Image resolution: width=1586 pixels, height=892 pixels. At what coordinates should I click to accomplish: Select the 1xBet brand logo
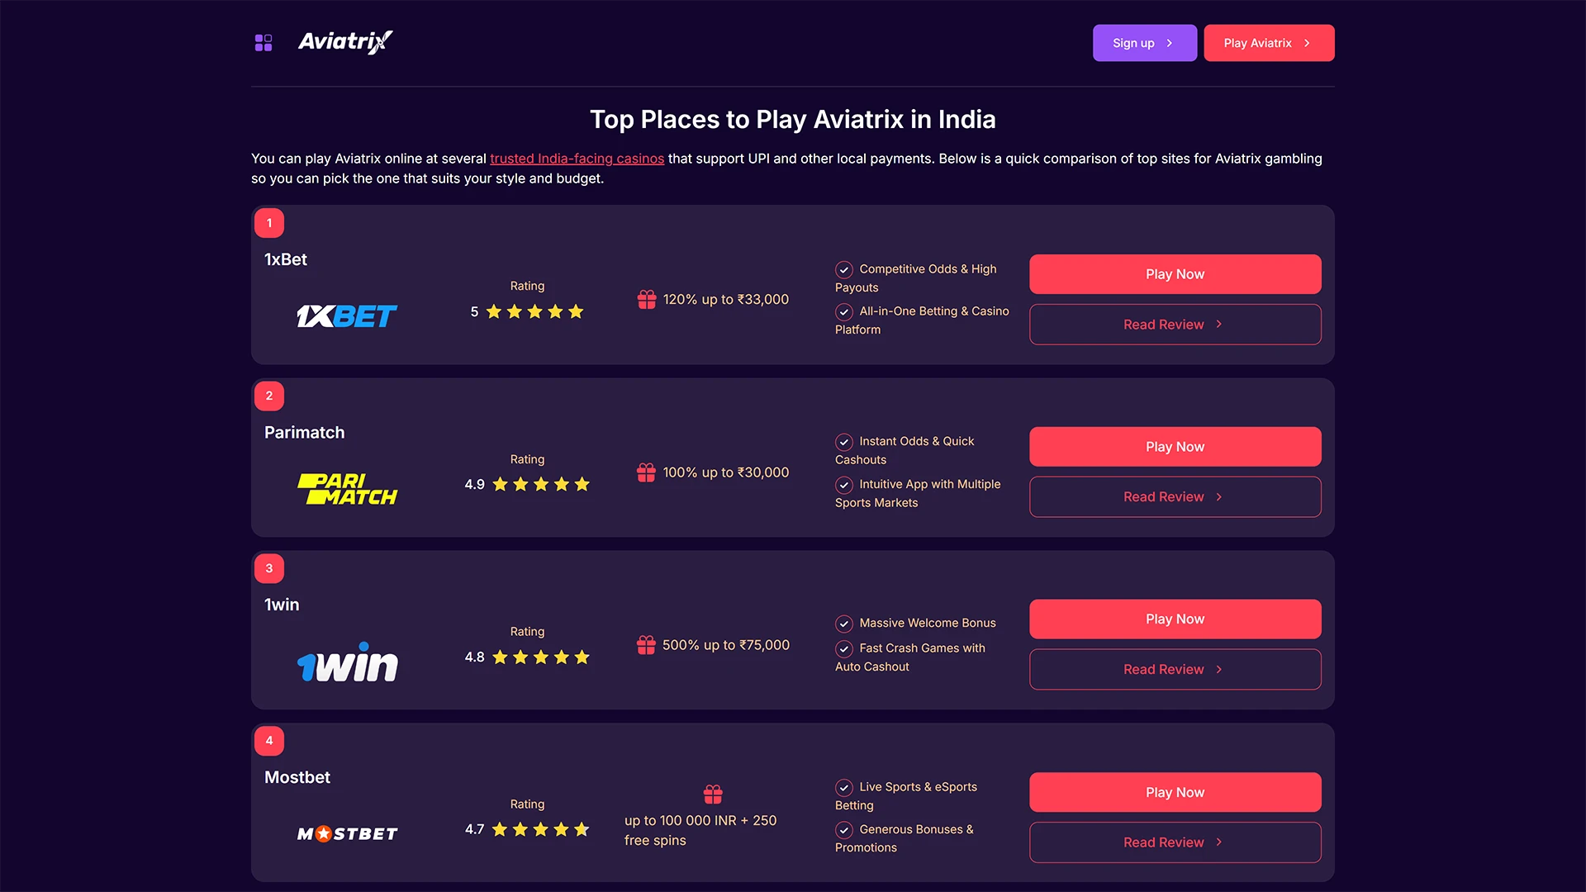(347, 316)
